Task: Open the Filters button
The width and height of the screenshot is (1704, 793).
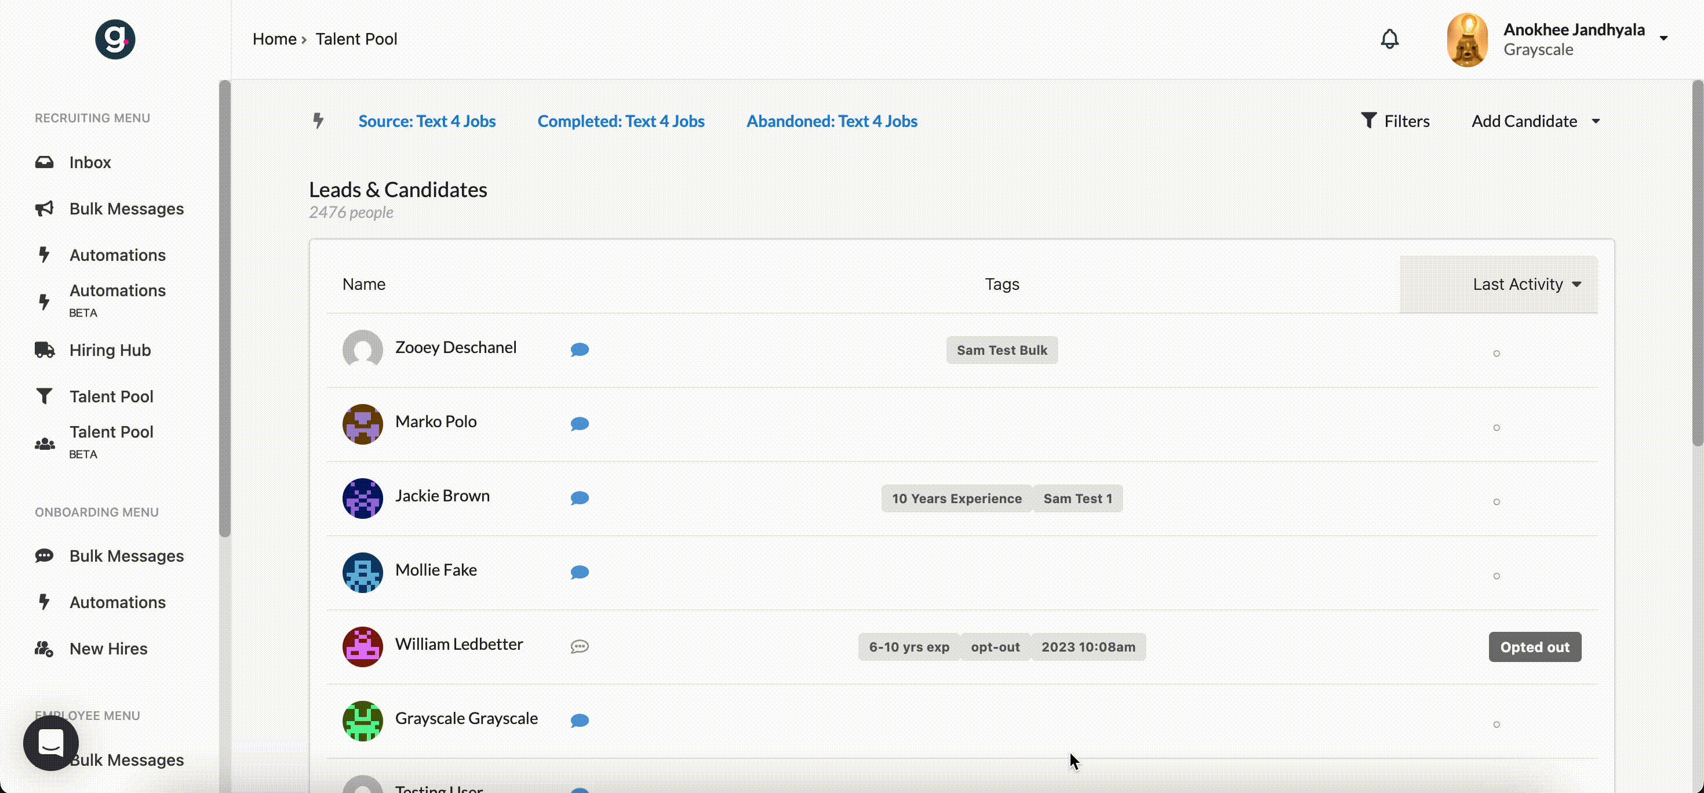Action: [x=1395, y=121]
